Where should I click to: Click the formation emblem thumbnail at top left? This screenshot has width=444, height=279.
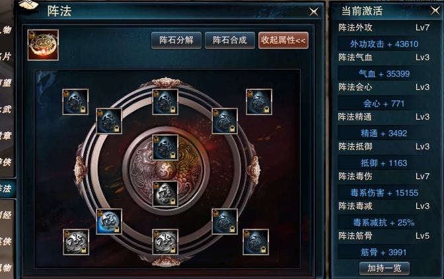tap(44, 45)
